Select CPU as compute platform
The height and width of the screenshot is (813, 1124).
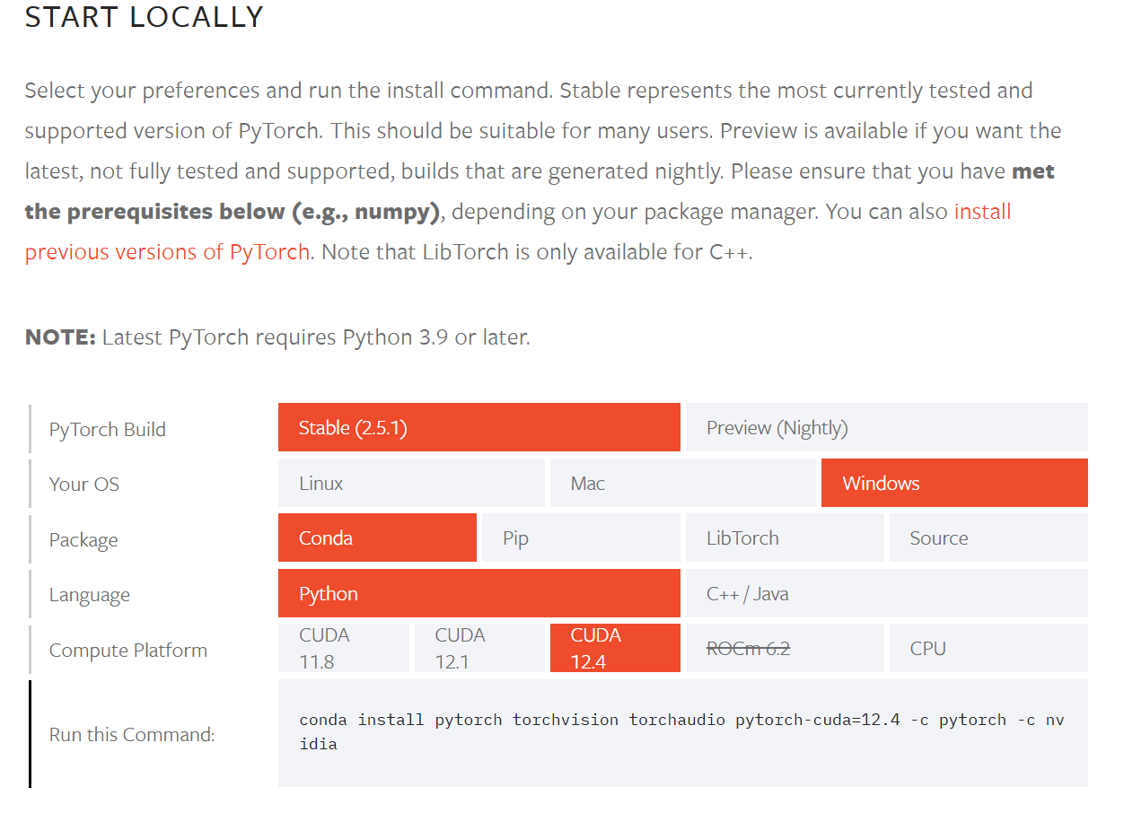pyautogui.click(x=988, y=648)
